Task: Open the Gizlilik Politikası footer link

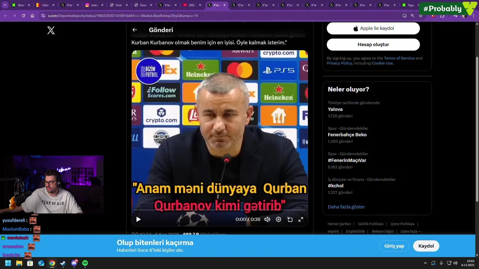Action: (370, 224)
